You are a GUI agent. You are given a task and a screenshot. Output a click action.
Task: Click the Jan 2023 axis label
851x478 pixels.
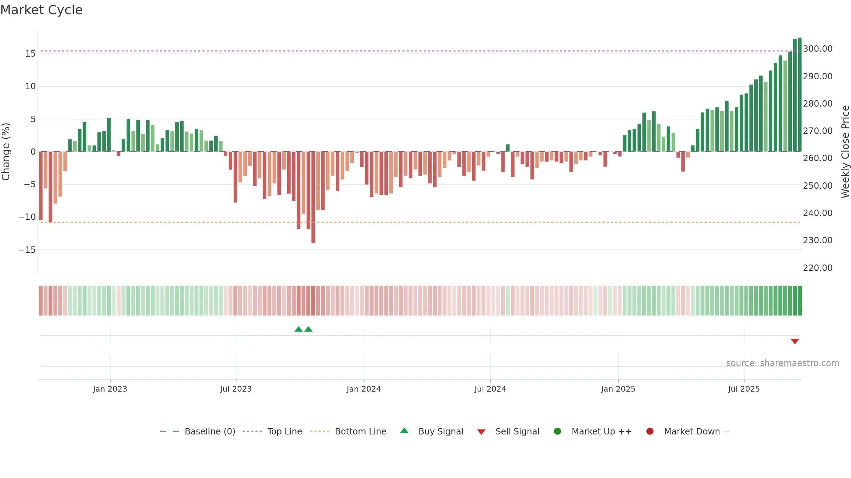coord(110,389)
